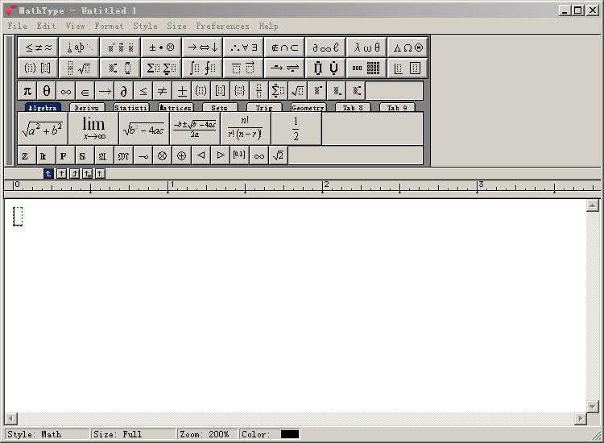Open the embellishments palette
This screenshot has width=604, height=443.
tap(120, 48)
